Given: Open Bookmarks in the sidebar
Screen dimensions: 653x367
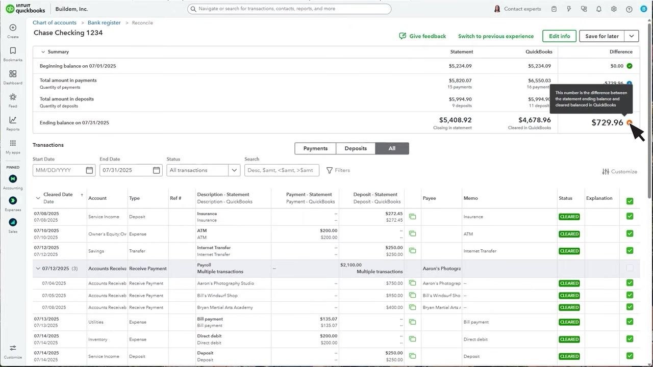Looking at the screenshot, I should pos(13,54).
